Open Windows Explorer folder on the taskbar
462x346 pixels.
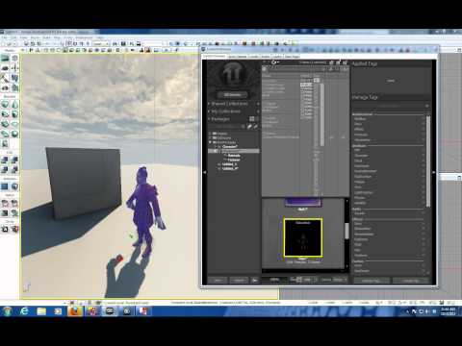click(41, 311)
